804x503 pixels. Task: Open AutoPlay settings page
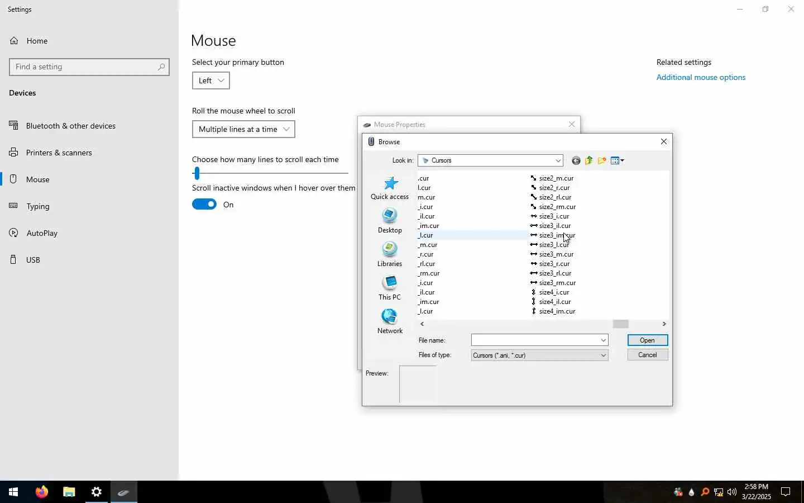(89, 233)
